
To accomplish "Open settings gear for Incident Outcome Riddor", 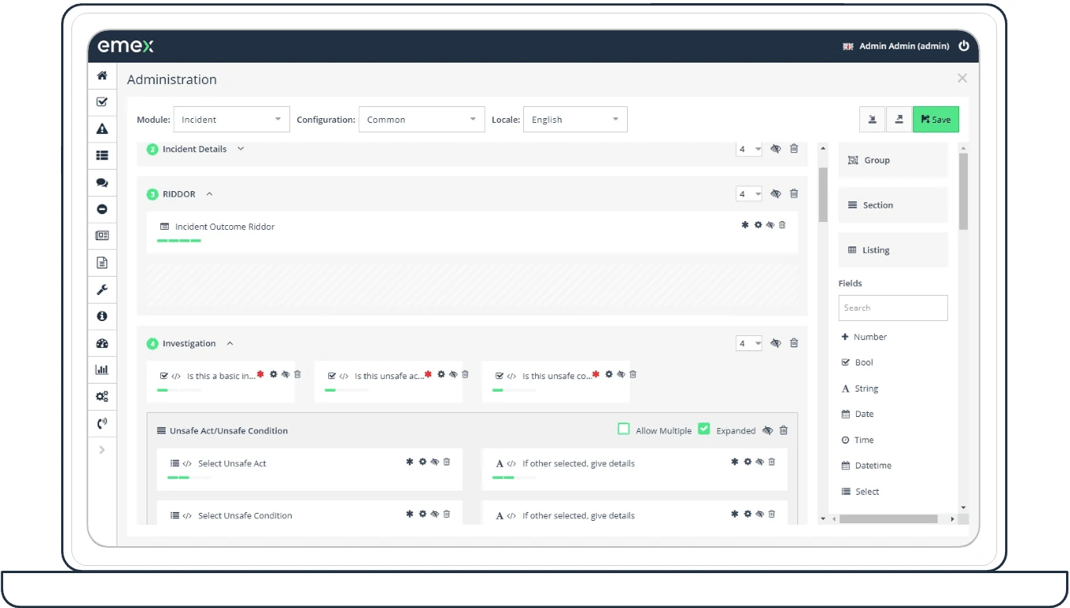I will (758, 225).
